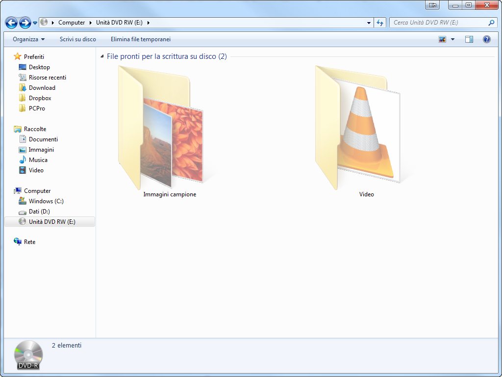Click Scrivi su disco button
The width and height of the screenshot is (502, 377).
78,39
